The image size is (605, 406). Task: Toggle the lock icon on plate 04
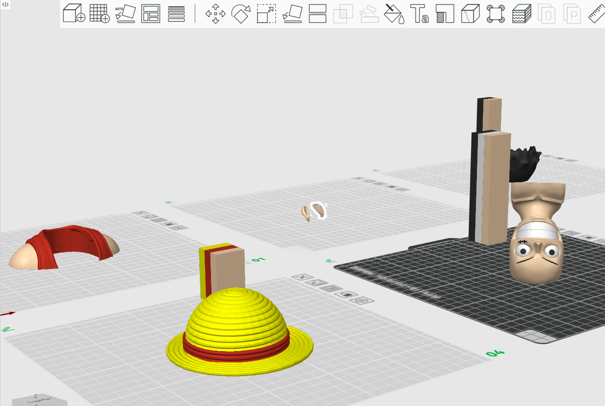click(347, 294)
